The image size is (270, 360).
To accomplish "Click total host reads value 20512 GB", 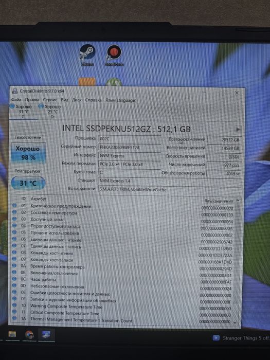I will point(224,140).
